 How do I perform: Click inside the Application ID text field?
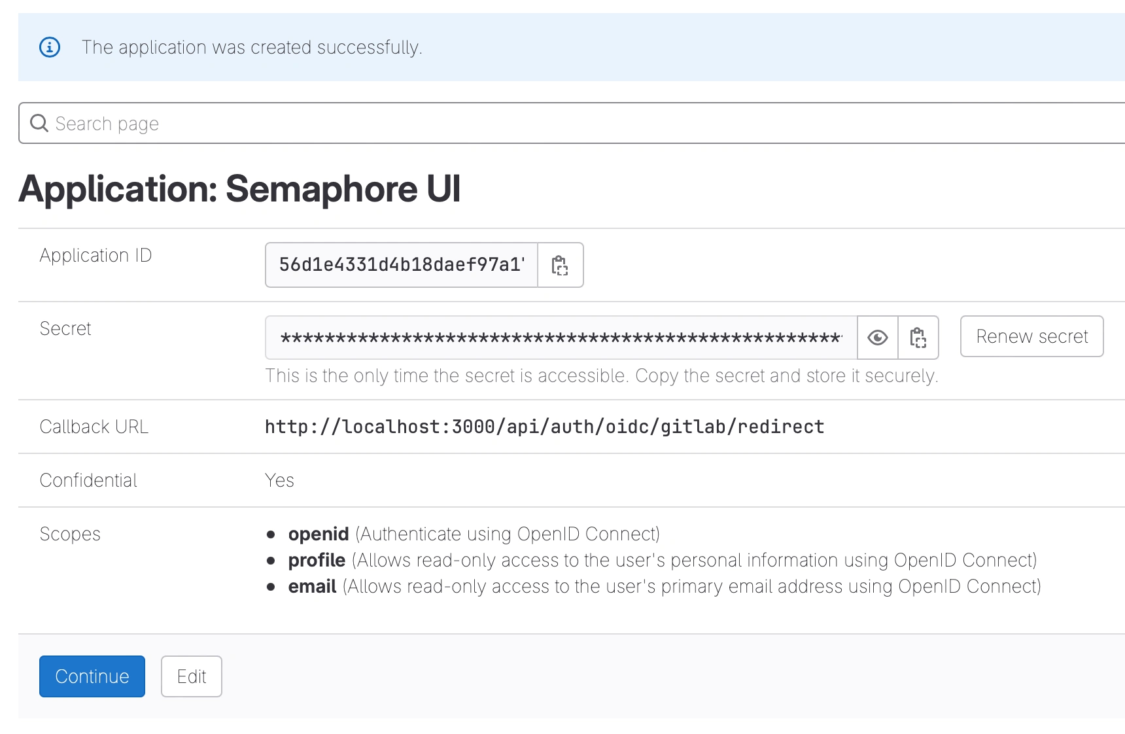click(x=401, y=265)
